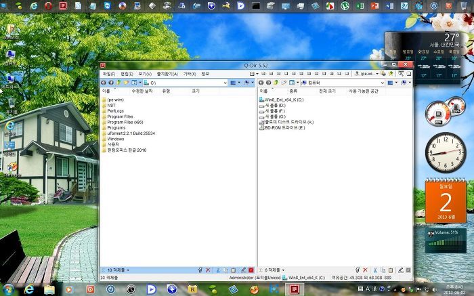Go forward in the left C:\ pane
This screenshot has height=296, width=474.
[x=111, y=83]
